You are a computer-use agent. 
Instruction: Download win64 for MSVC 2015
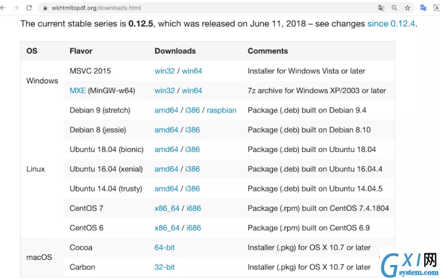click(192, 71)
